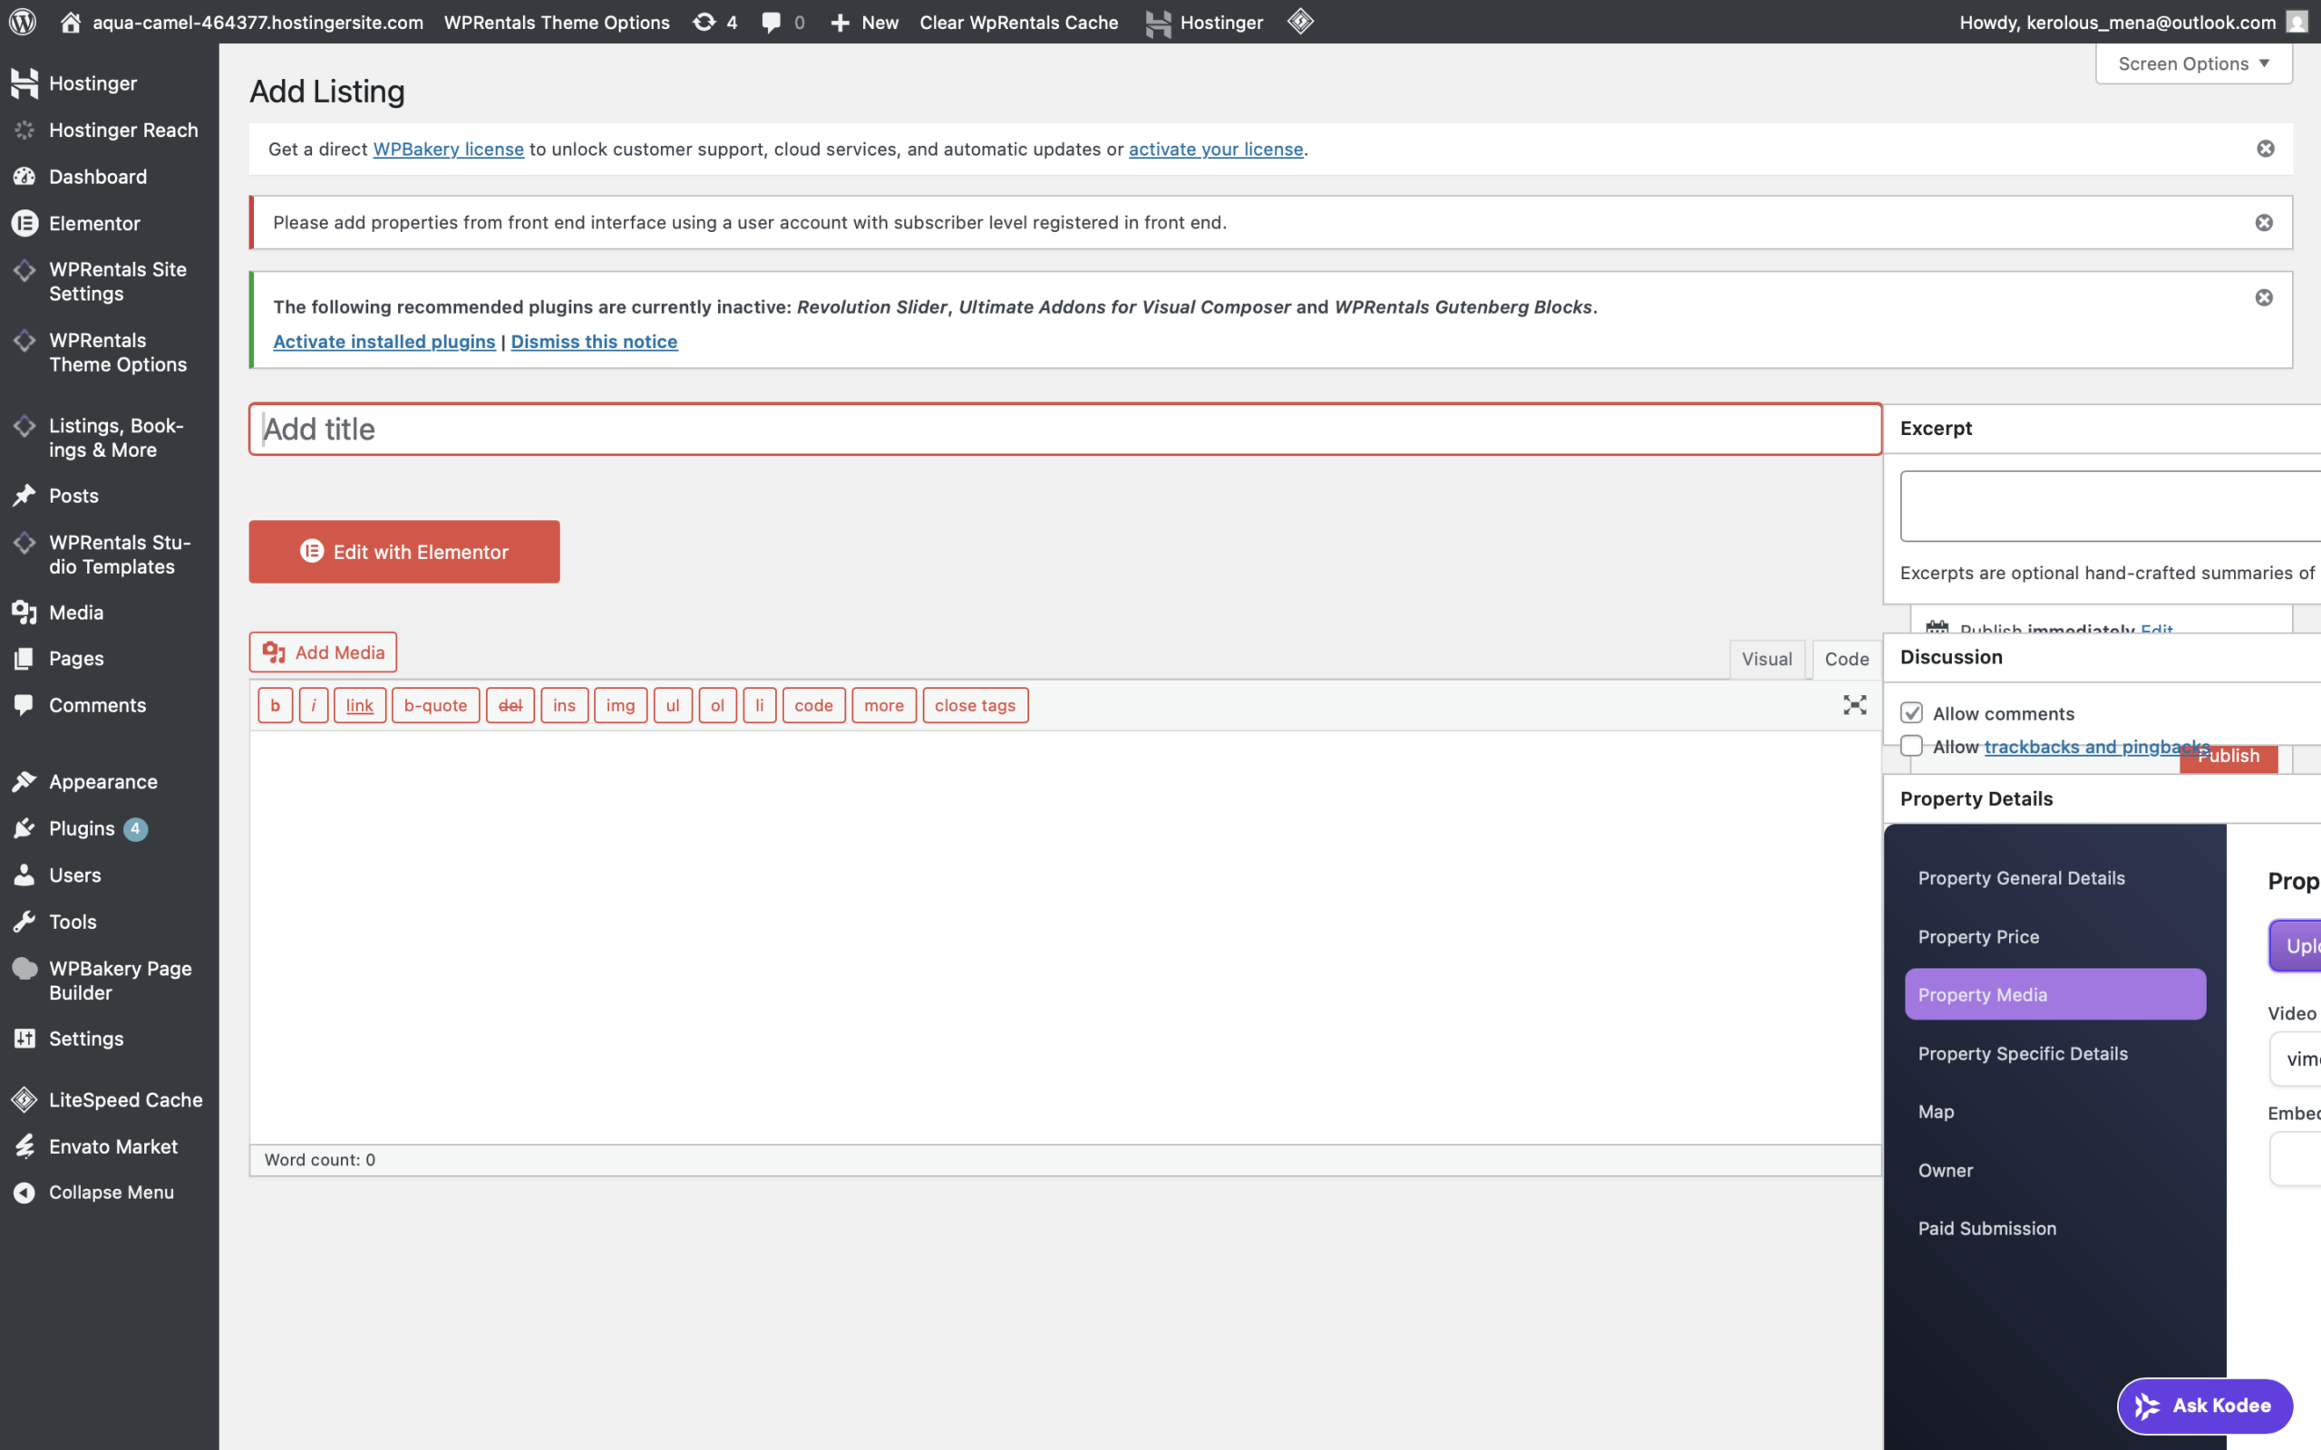Dismiss the red front end properties notice
Image resolution: width=2321 pixels, height=1450 pixels.
coord(2264,223)
